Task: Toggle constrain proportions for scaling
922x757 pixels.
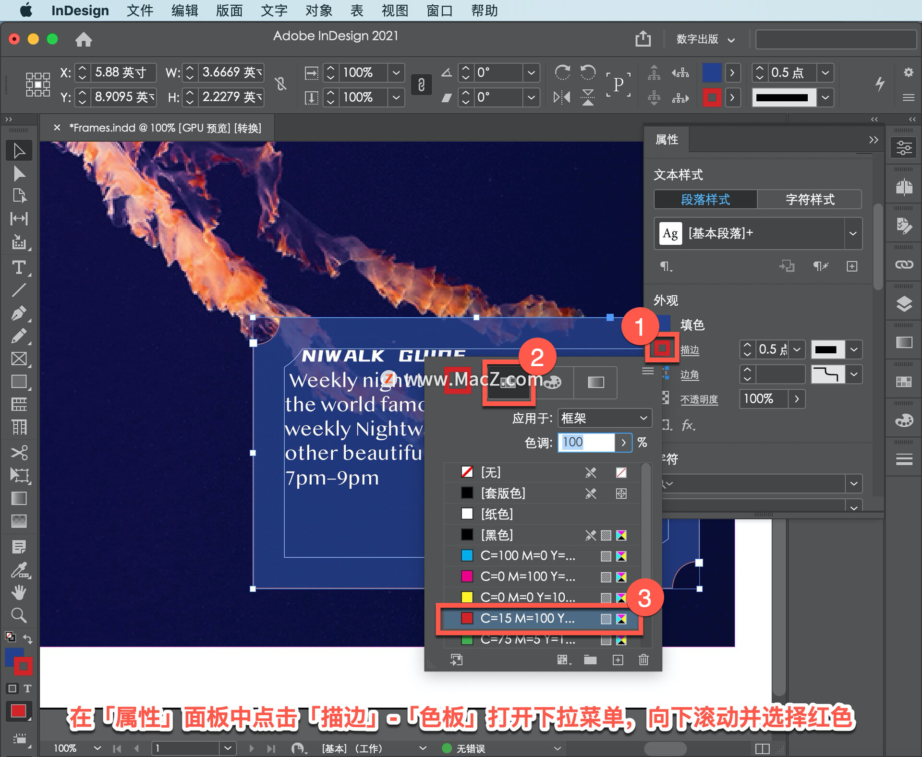Action: 421,85
